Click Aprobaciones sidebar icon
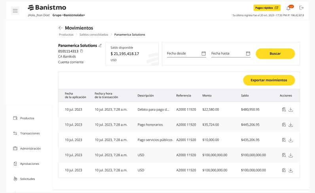The image size is (315, 193). click(15, 164)
